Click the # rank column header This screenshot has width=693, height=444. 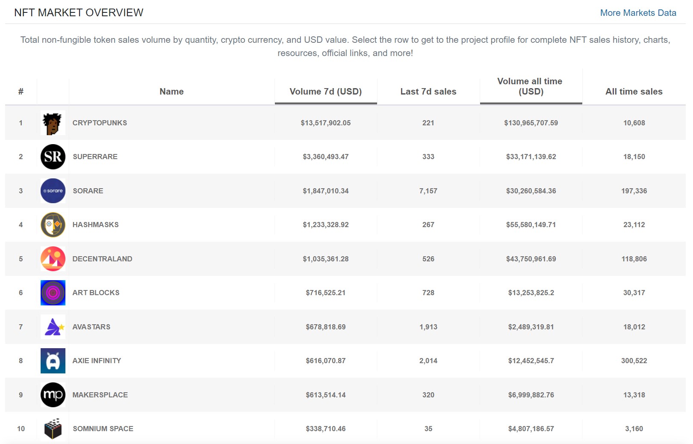click(21, 92)
